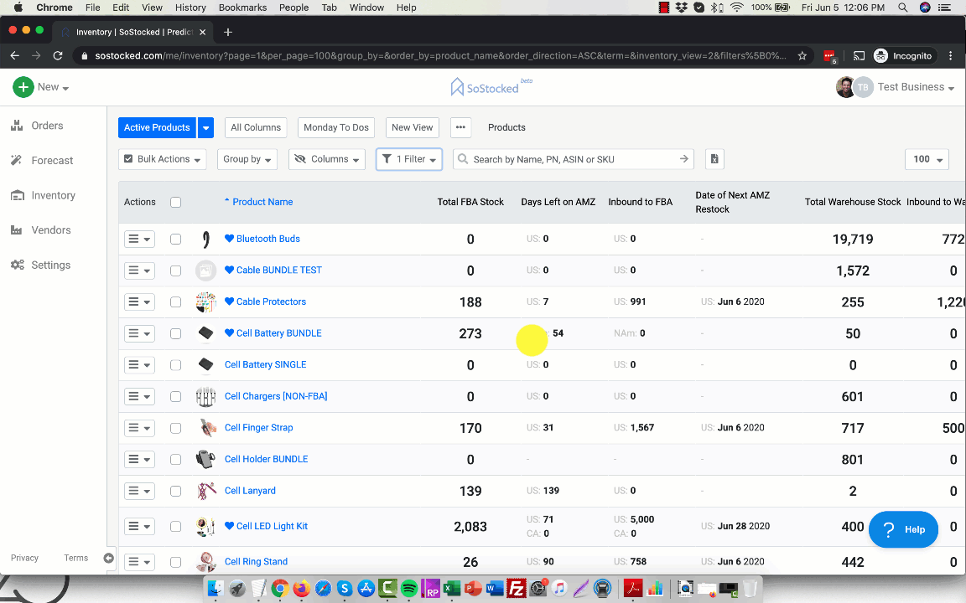Select the New View tab
This screenshot has height=603, width=966.
[413, 127]
